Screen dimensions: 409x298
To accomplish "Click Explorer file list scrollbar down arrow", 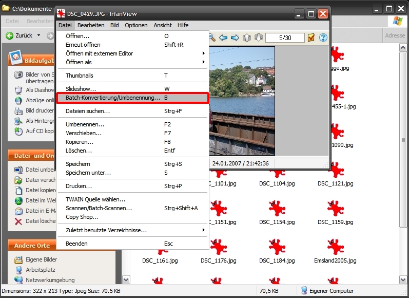I will click(x=403, y=280).
